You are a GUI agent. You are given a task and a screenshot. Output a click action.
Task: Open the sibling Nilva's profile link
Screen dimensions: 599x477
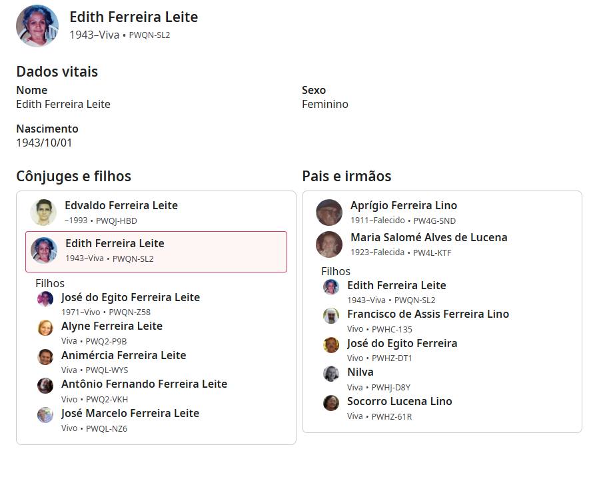[x=360, y=372]
